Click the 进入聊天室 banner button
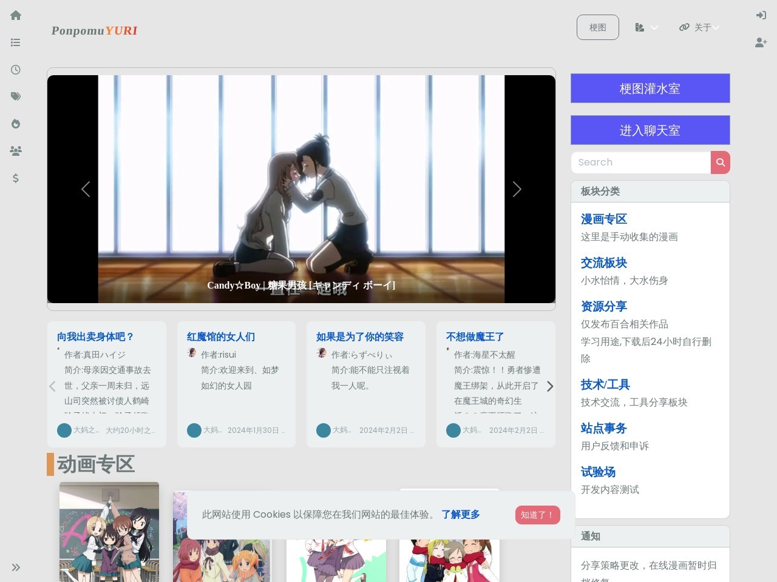The image size is (777, 582). point(650,130)
